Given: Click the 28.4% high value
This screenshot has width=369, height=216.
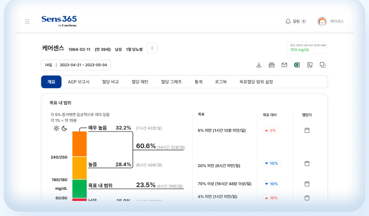Looking at the screenshot, I should pos(123,164).
